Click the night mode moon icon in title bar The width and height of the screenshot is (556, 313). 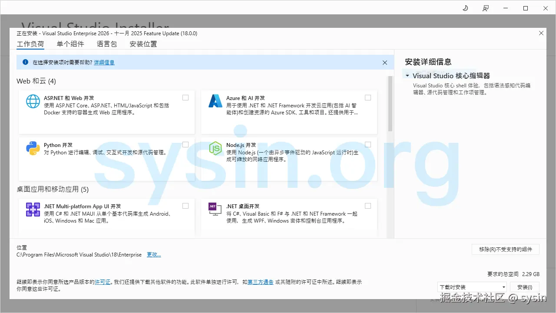pyautogui.click(x=465, y=8)
